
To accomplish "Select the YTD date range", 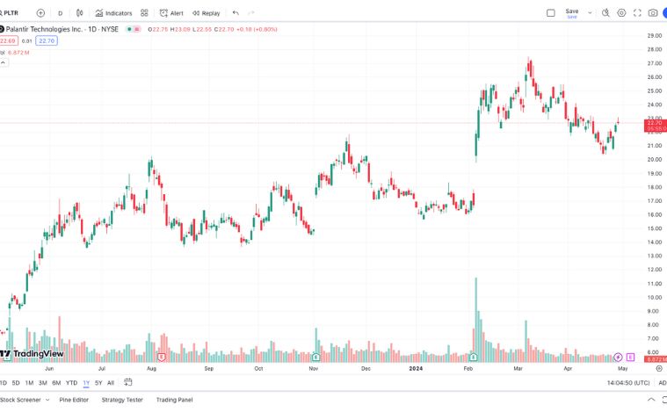I will 71,383.
